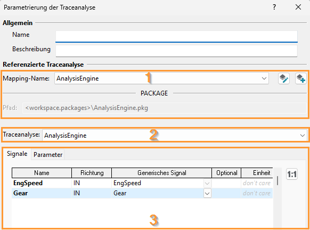Screen dimensions: 310x230
Task: Open the Gear generic signal dropdown arrow
Action: tap(207, 193)
